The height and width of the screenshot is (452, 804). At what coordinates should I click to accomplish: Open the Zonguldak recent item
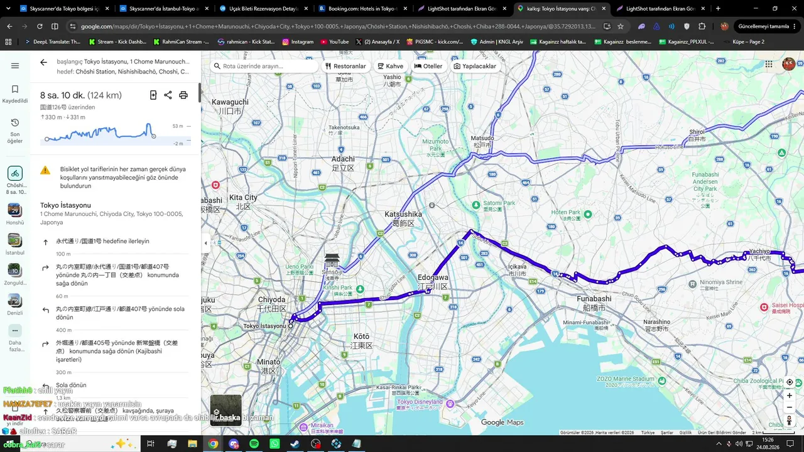[x=15, y=274]
